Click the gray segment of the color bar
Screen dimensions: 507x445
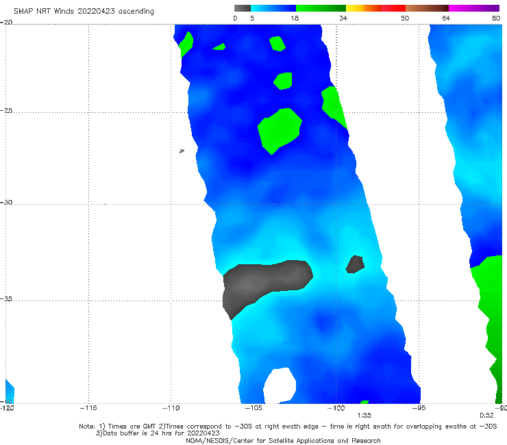243,8
